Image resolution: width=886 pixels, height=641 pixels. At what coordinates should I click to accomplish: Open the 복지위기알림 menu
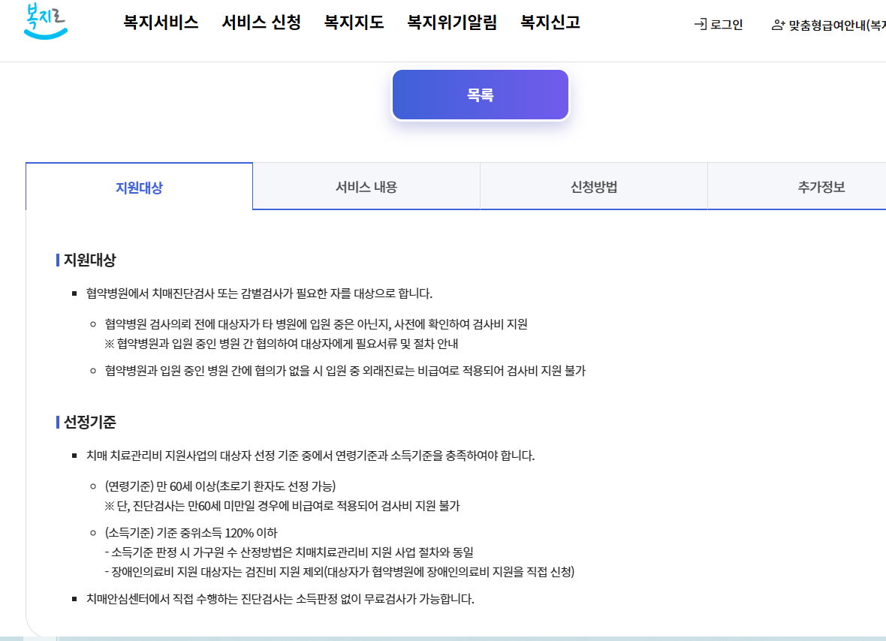(x=451, y=23)
